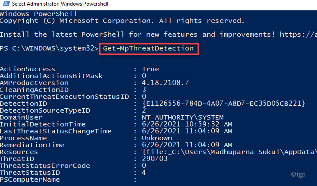Click the PowerShell icon in title bar
Viewport: 317px width, 186px height.
click(x=6, y=3)
